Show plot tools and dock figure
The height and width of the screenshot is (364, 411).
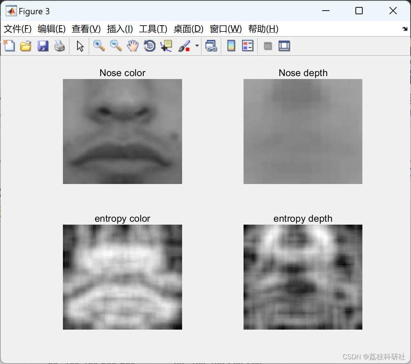point(284,46)
